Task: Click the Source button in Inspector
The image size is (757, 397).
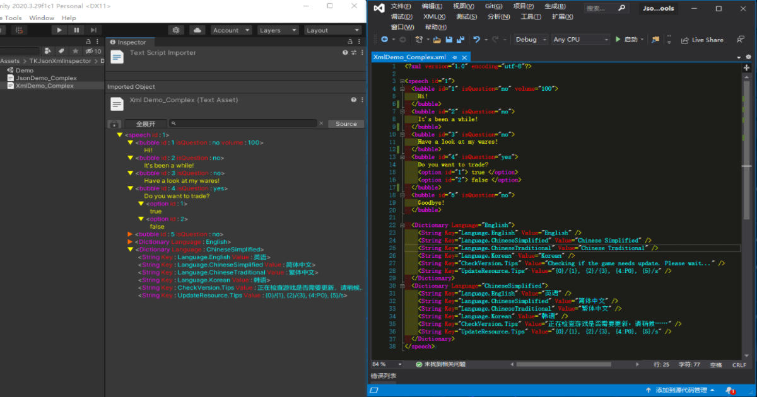Action: [x=346, y=124]
